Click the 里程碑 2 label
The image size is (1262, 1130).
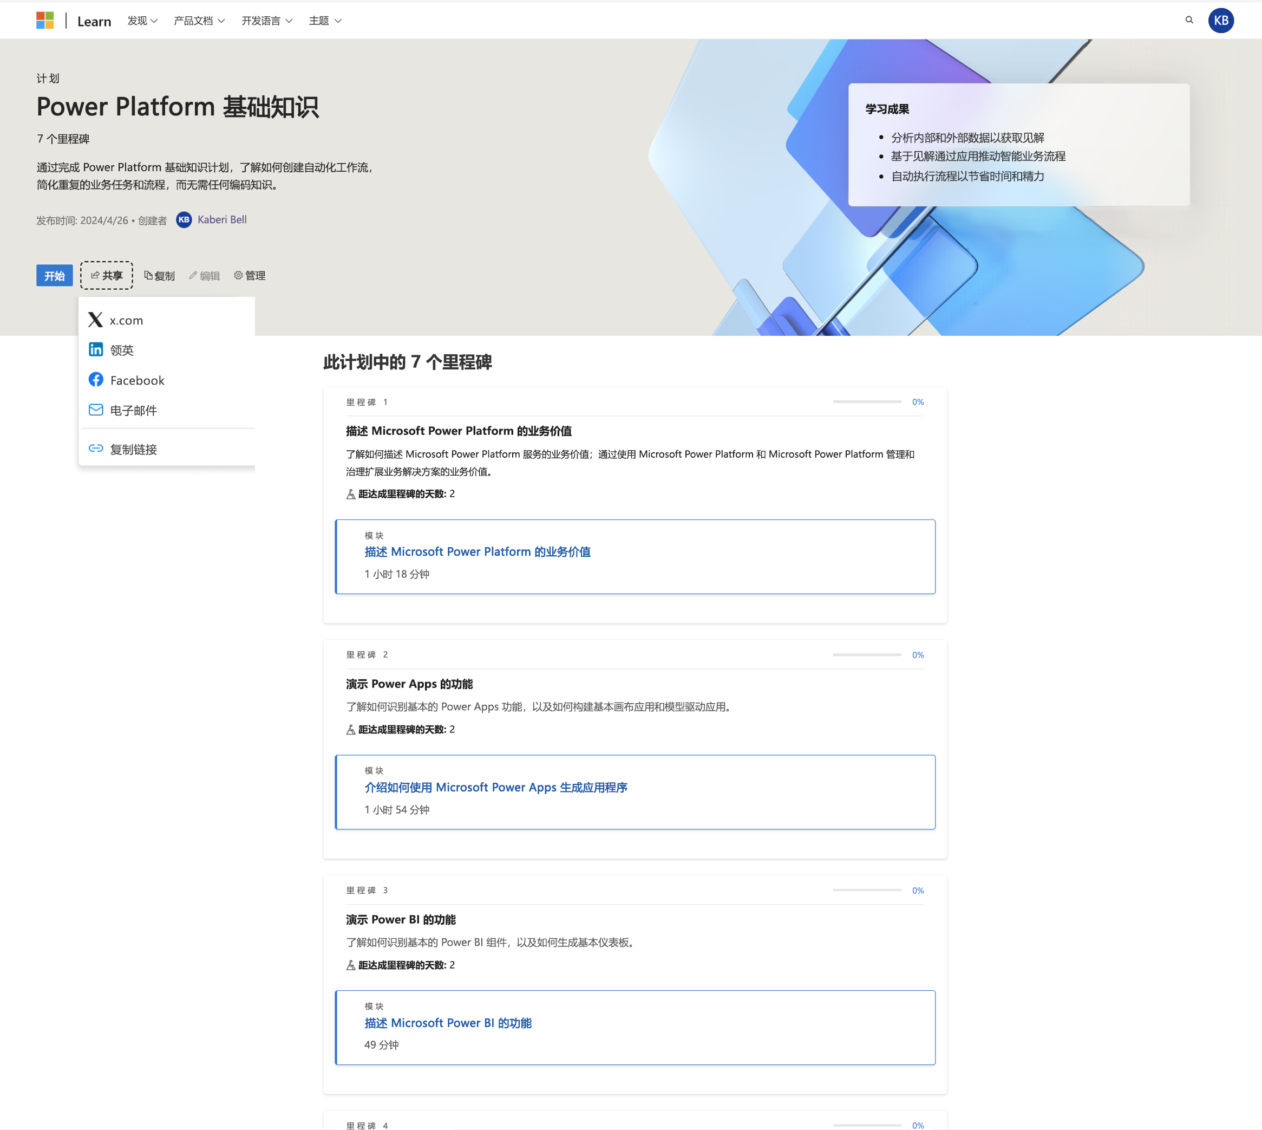pos(367,654)
